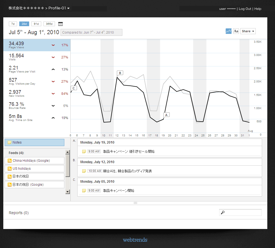The height and width of the screenshot is (248, 275).
Task: Click the Visits down trend arrow
Action: pos(53,57)
